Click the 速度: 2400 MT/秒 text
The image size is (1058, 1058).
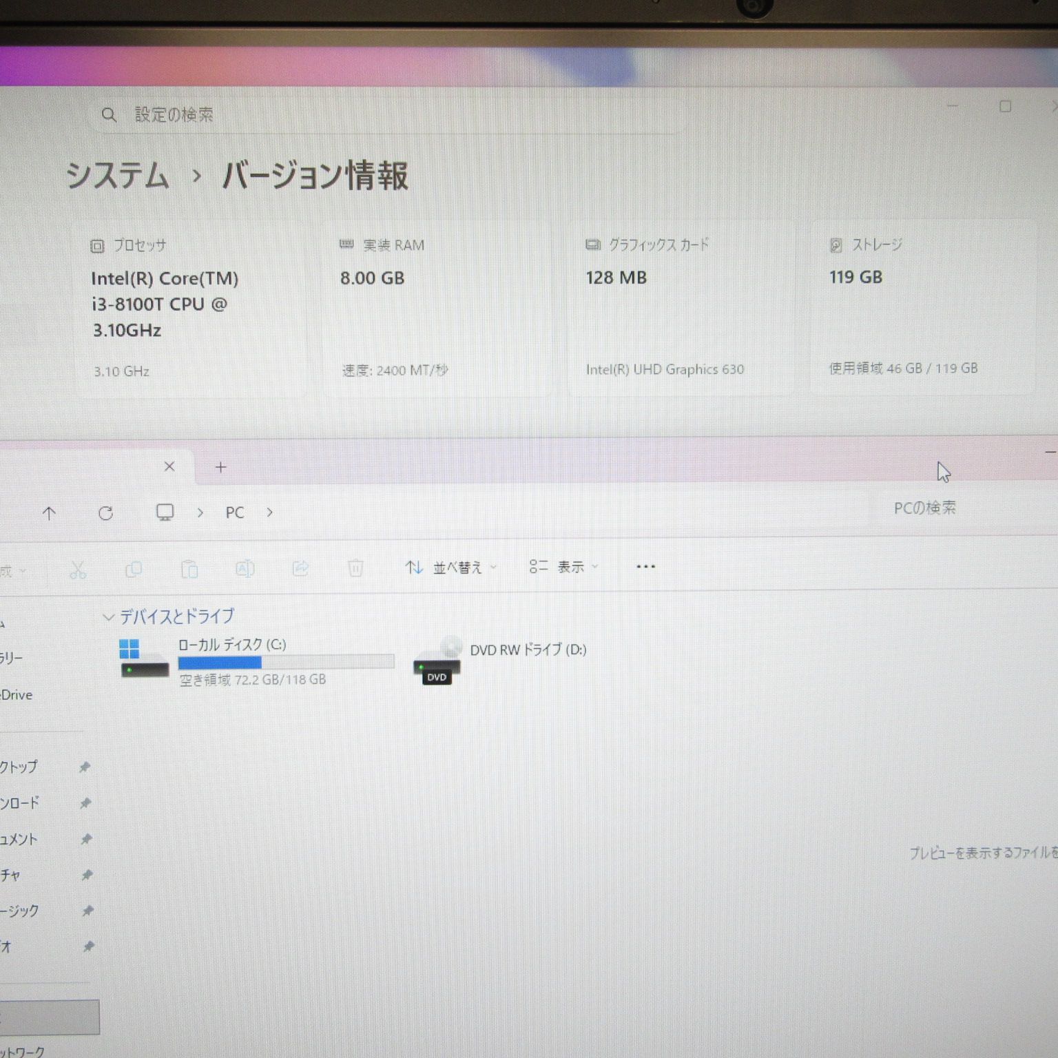(395, 371)
